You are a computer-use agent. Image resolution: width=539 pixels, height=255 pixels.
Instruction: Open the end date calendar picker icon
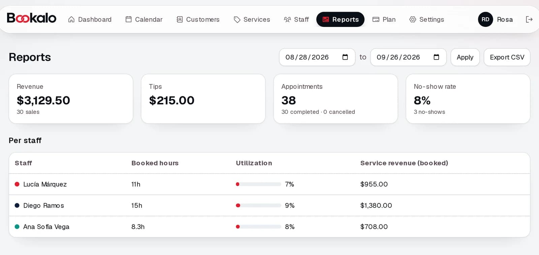click(x=436, y=57)
